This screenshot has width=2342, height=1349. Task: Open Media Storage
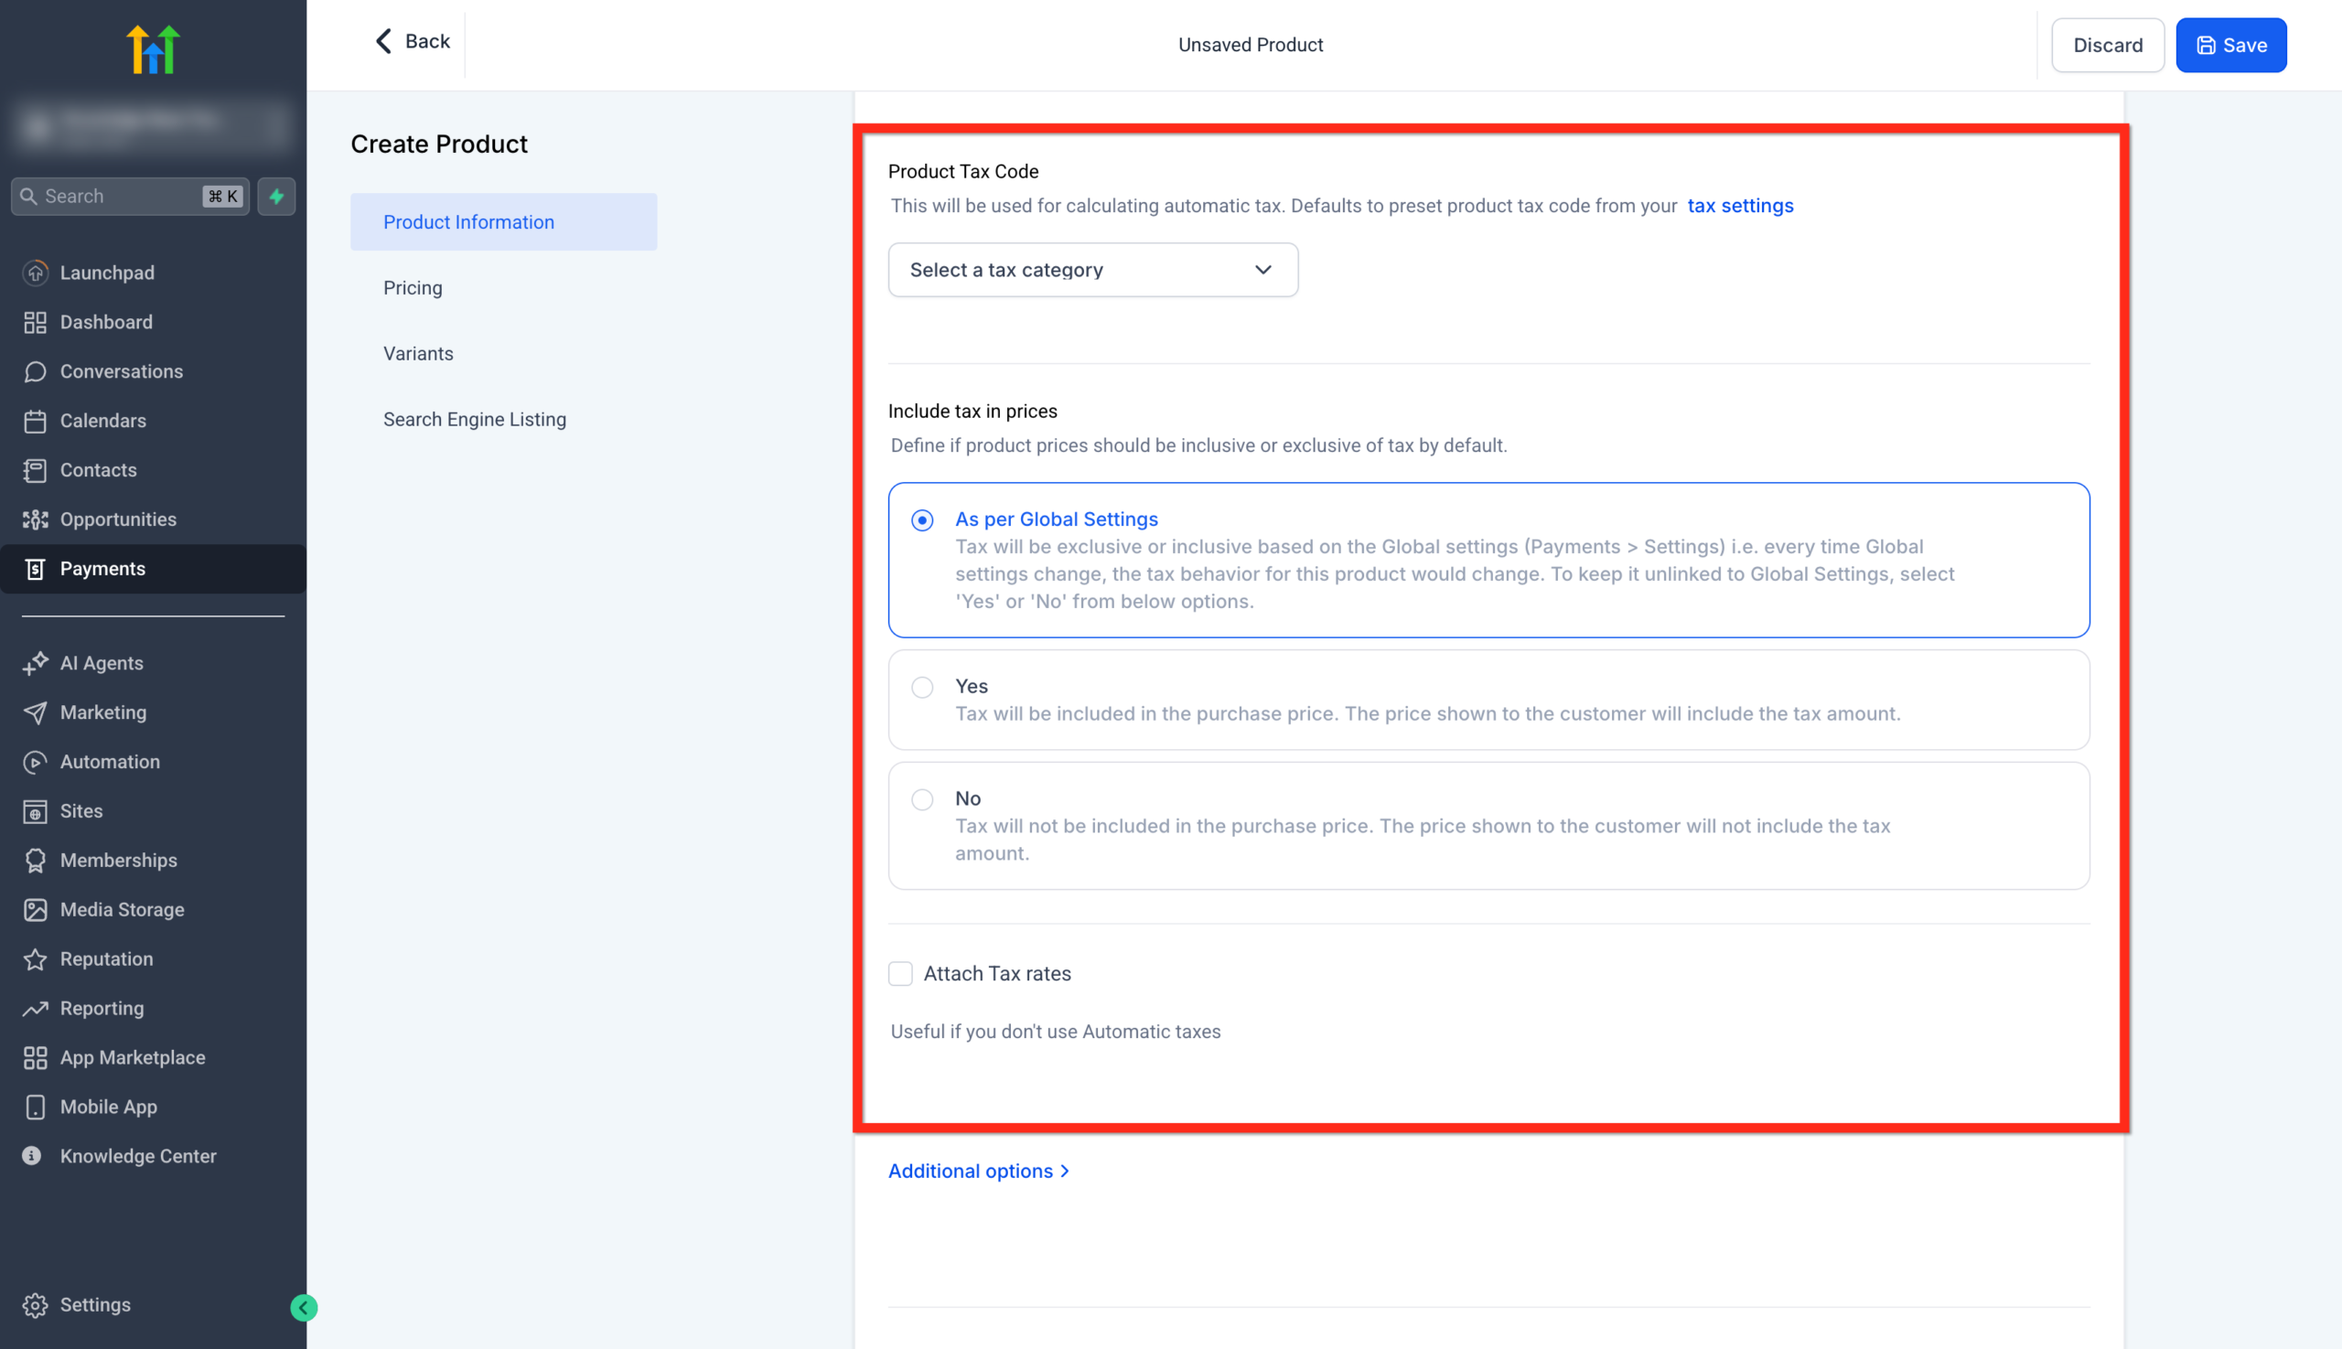click(x=123, y=909)
